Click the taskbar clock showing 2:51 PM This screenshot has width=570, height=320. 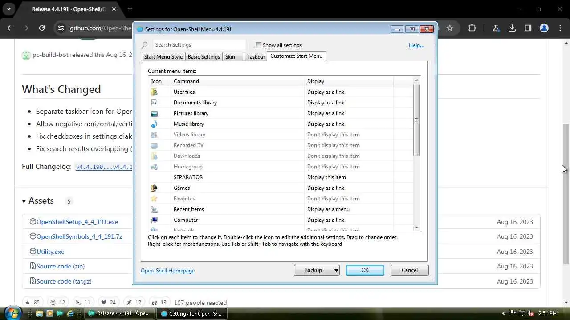[x=548, y=313]
